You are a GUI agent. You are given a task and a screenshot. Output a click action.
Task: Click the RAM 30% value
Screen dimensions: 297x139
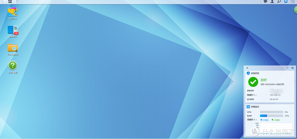click(287, 116)
